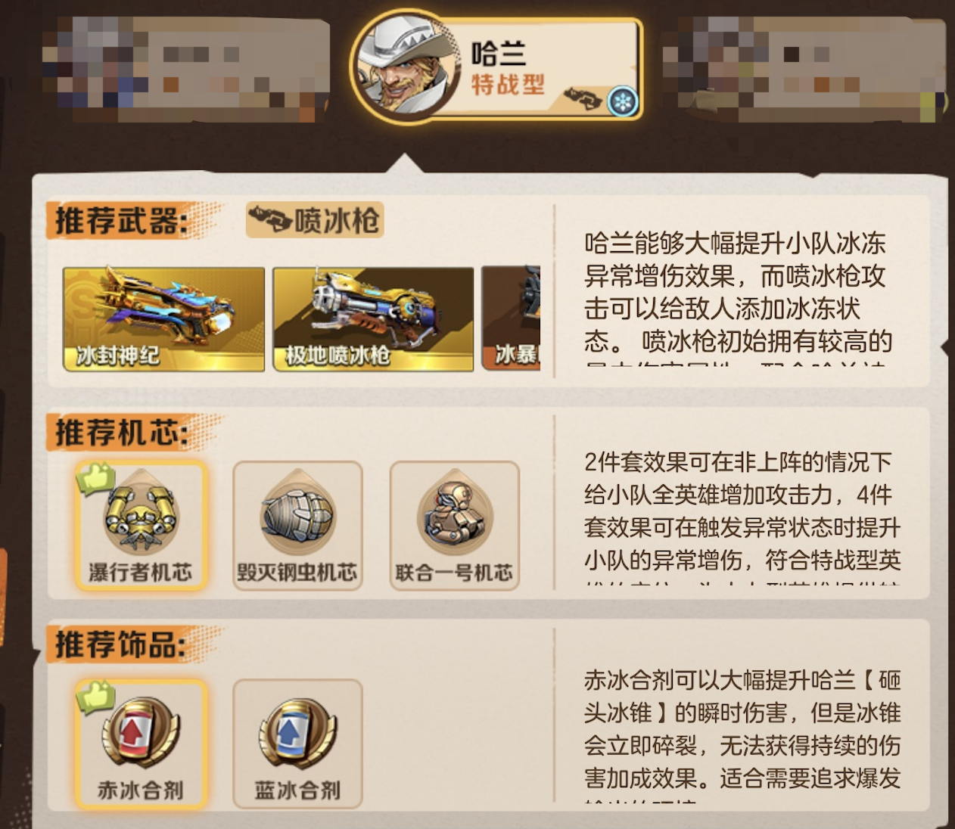The height and width of the screenshot is (829, 955).
Task: Select the 毁灭钢虫机芯 core icon
Action: [x=297, y=525]
